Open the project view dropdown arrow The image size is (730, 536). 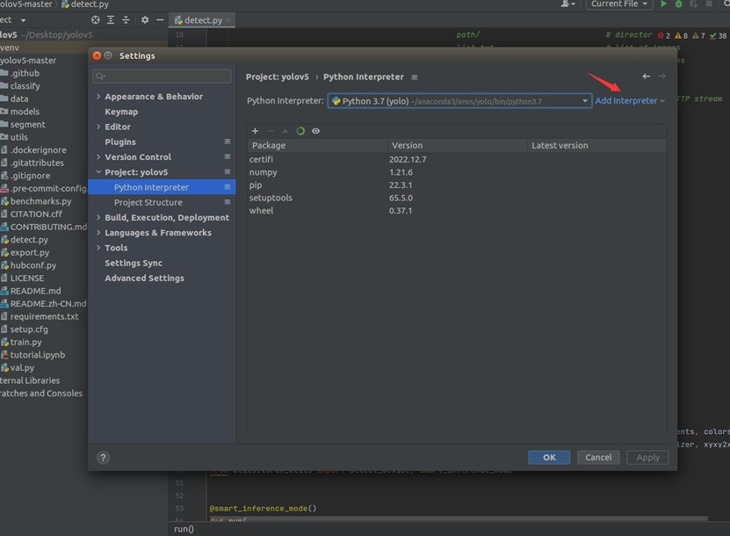(23, 20)
